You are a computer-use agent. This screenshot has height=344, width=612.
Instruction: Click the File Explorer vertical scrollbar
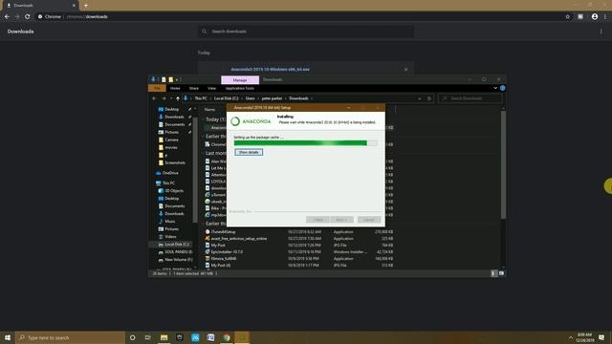point(503,164)
